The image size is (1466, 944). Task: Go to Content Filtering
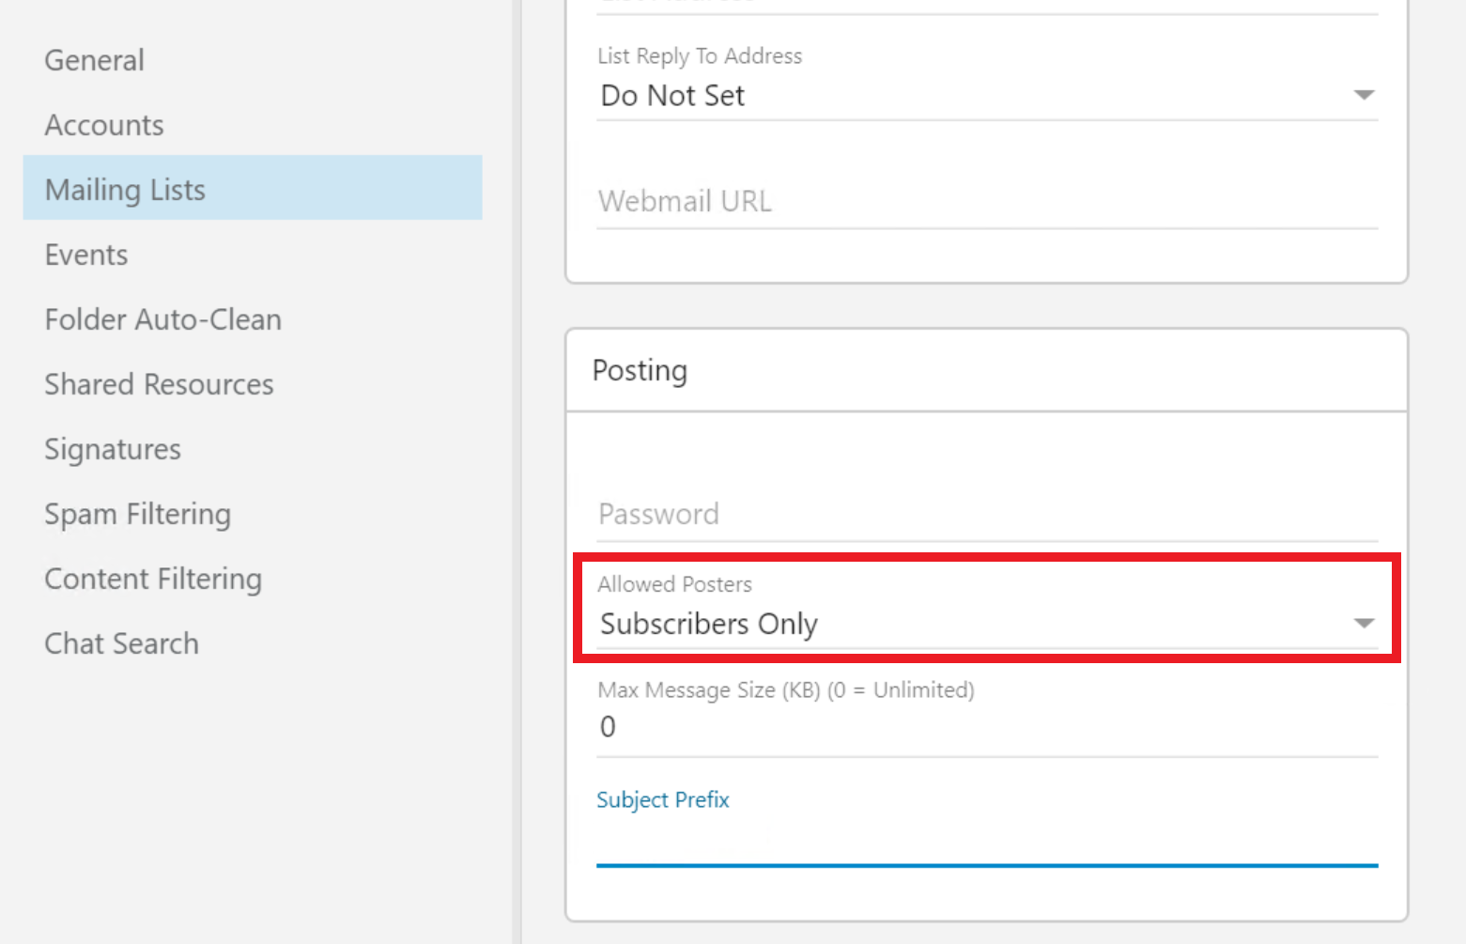click(x=153, y=579)
